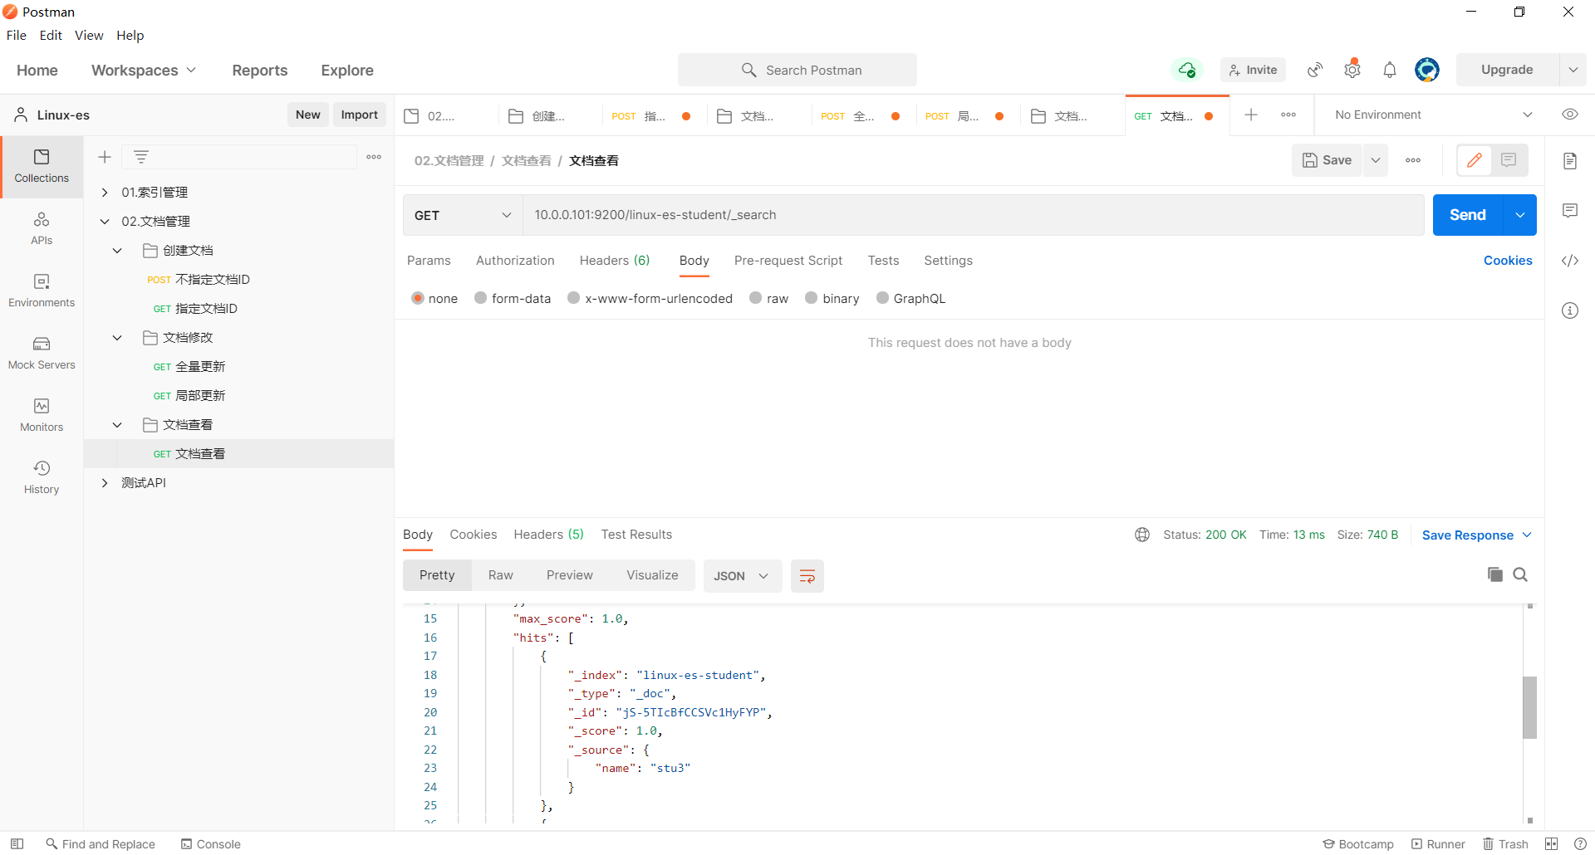
Task: Switch to the Pre-request Script tab
Action: [x=788, y=261]
